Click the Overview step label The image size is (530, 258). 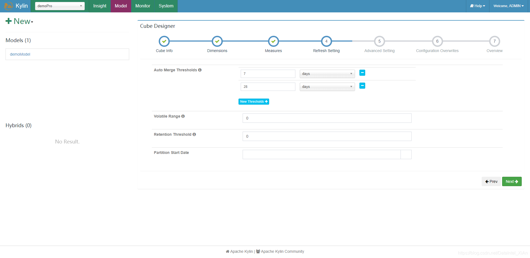(x=495, y=51)
